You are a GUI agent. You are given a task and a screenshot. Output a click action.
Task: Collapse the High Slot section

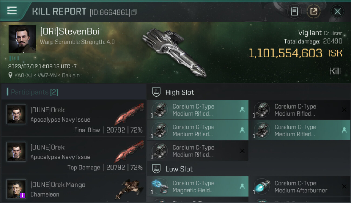(173, 92)
